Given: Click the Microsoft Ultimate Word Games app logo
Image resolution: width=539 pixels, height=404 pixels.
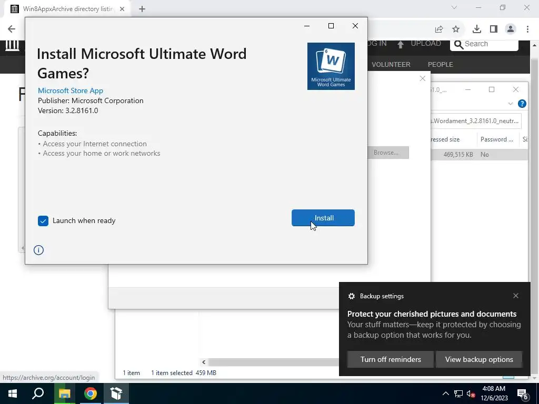Looking at the screenshot, I should (331, 66).
